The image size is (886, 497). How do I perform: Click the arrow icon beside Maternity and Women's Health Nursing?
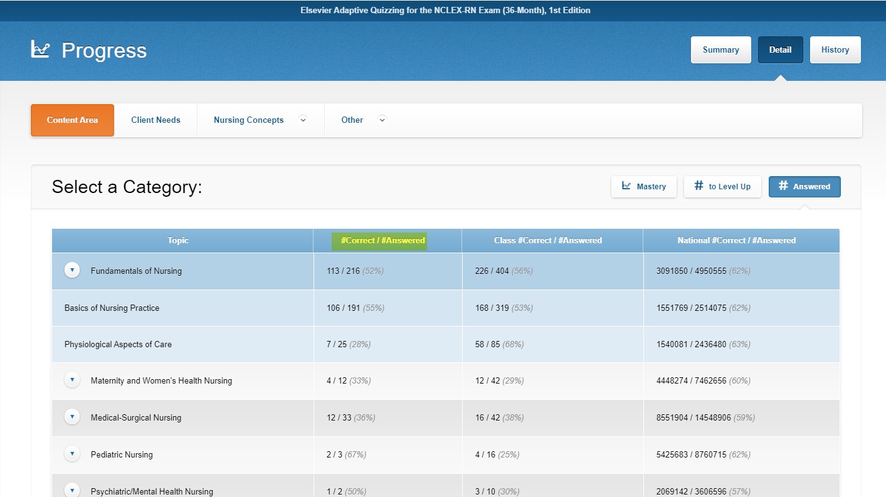[x=71, y=380]
